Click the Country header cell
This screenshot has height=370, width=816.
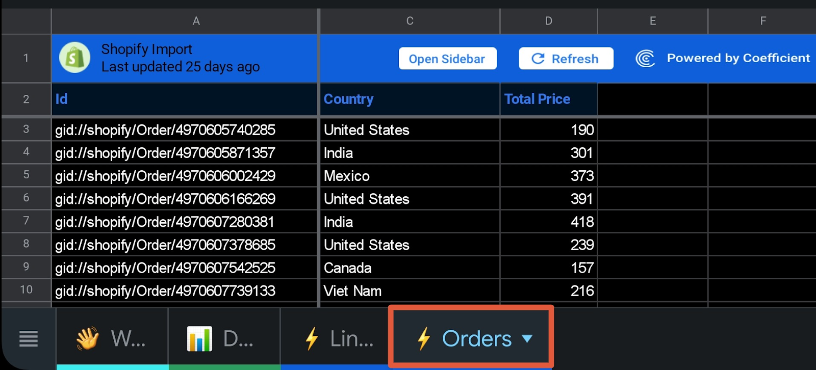410,99
